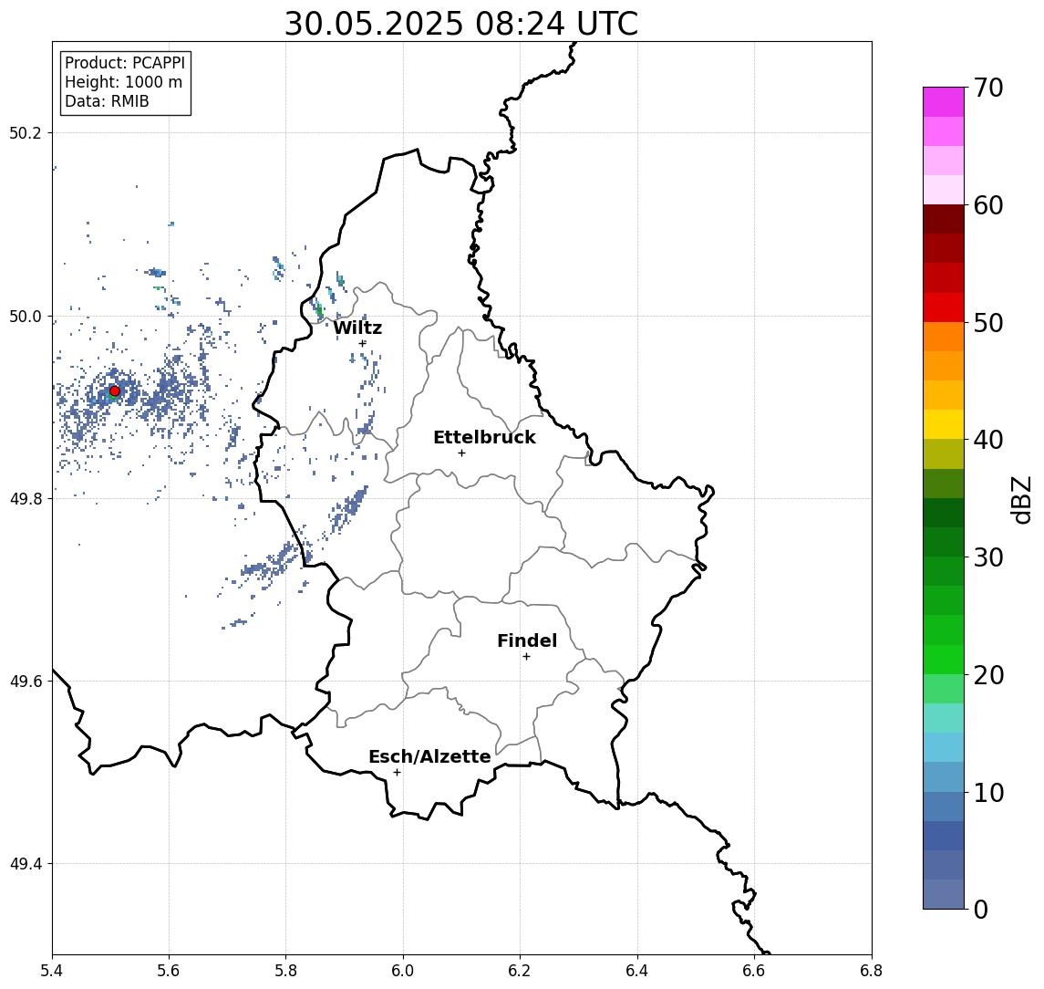
Task: Click the red radar location marker
Action: click(115, 391)
